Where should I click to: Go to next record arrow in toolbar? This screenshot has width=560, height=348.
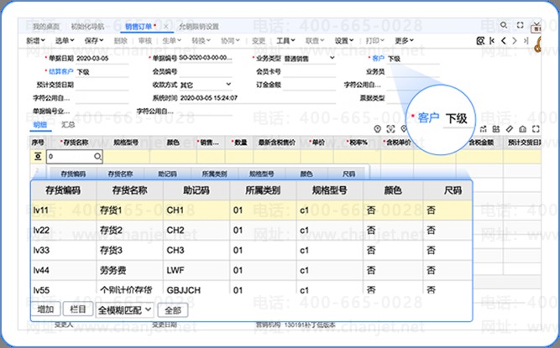click(514, 40)
